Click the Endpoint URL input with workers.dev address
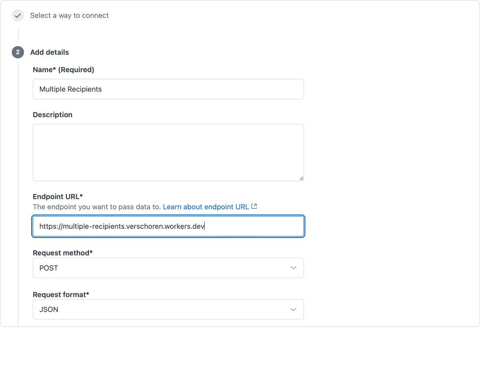The image size is (480, 368). point(168,226)
